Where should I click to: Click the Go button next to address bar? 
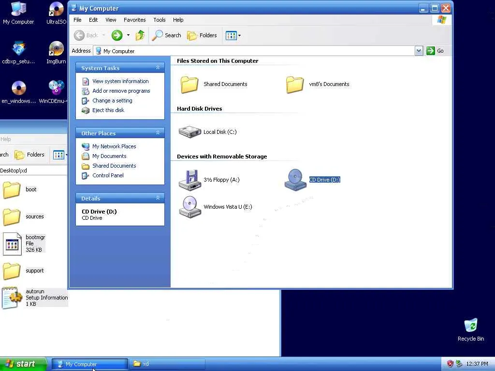point(436,51)
